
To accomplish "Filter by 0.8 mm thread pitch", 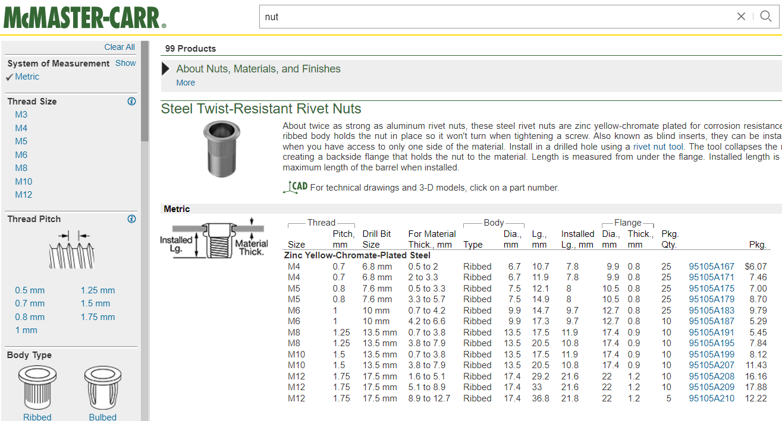I will point(30,317).
